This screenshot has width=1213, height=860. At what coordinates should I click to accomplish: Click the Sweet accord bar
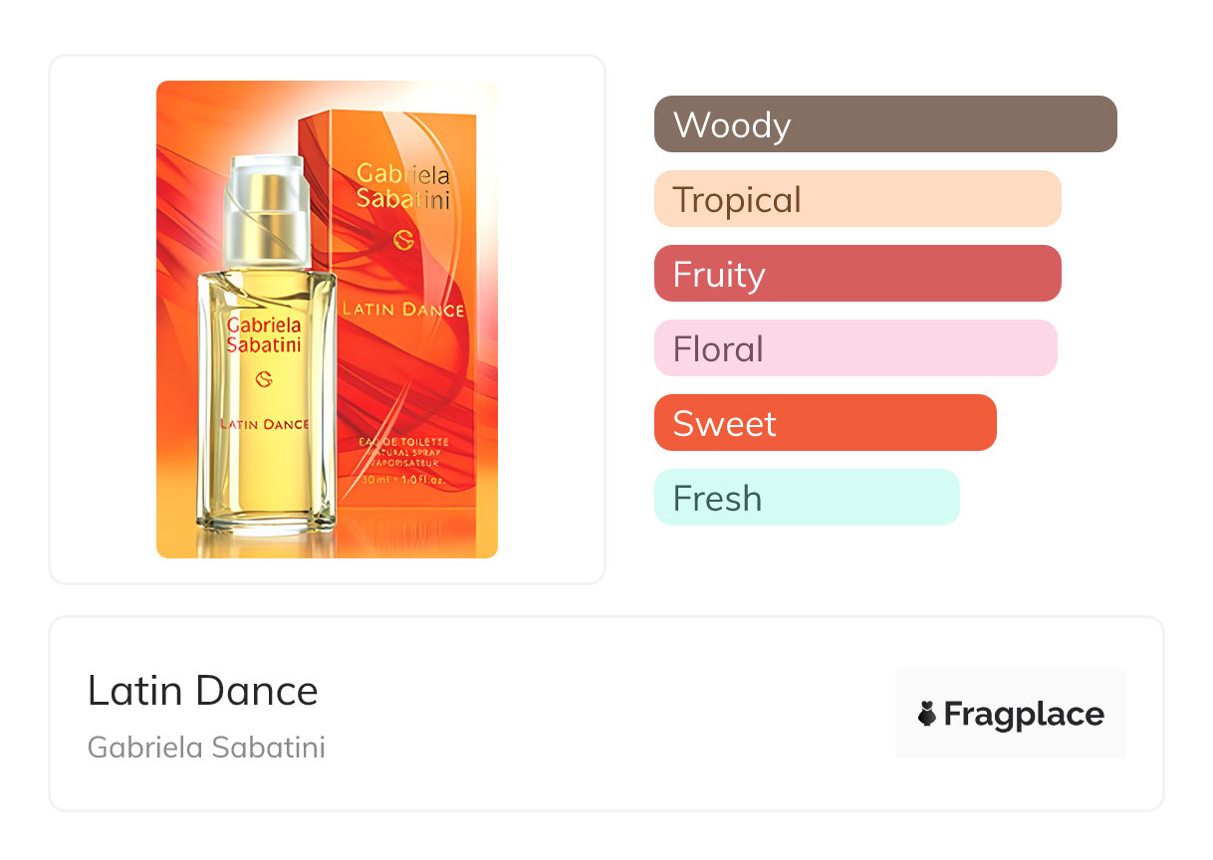825,423
